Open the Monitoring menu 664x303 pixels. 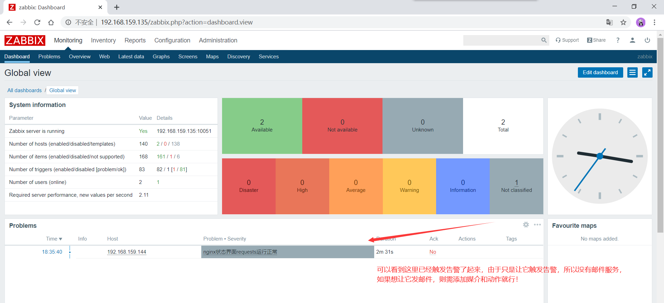coord(68,40)
